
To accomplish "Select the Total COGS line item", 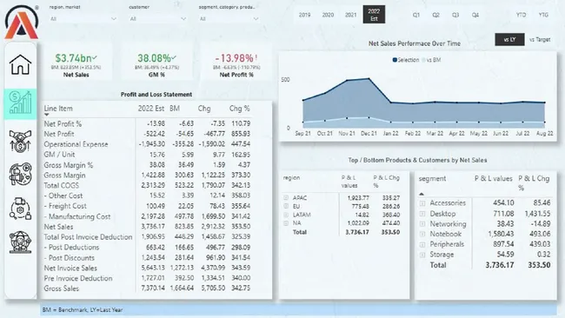I will click(61, 186).
